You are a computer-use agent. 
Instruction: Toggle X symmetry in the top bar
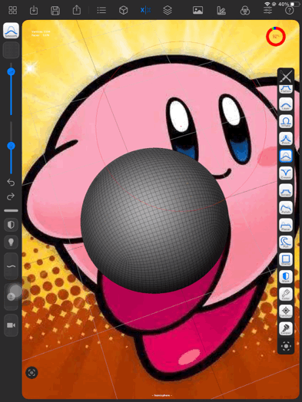(145, 10)
